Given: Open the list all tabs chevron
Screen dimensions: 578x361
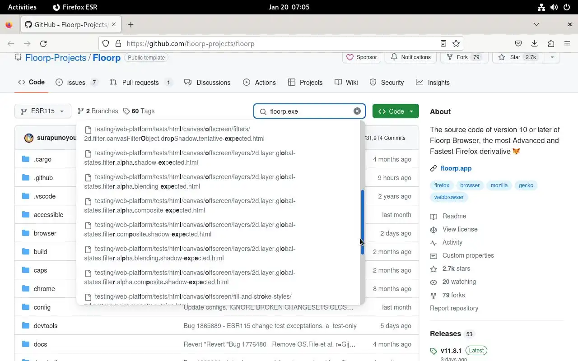Looking at the screenshot, I should coord(536,24).
